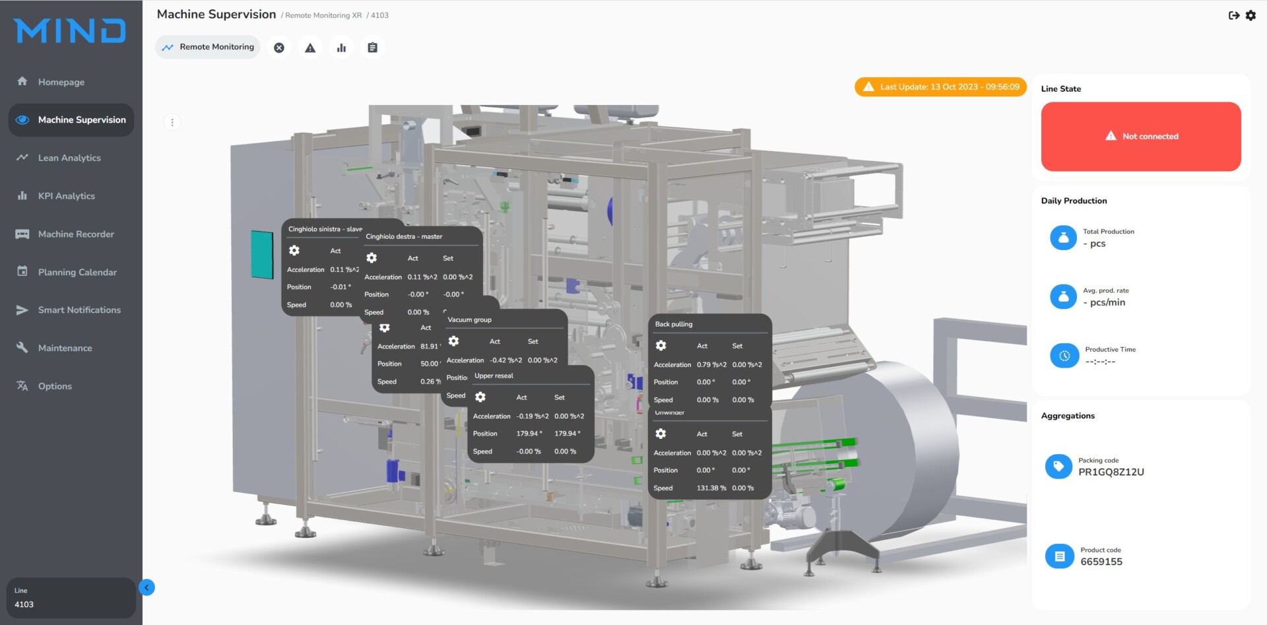Click the teal panel on the machine model
Viewport: 1267px width, 625px height.
tap(262, 254)
